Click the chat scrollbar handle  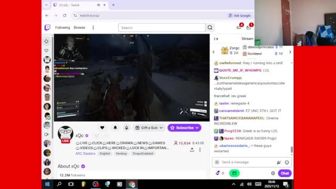point(291,150)
